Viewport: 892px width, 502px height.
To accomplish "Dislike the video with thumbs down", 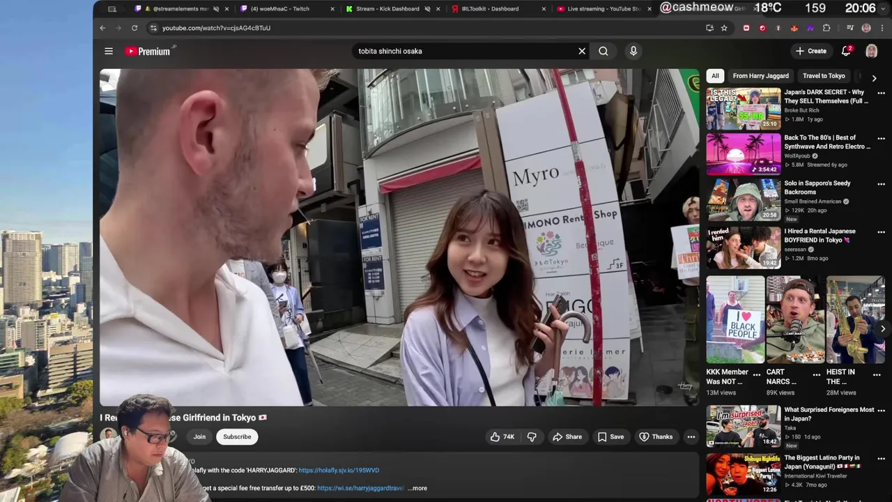I will 532,436.
